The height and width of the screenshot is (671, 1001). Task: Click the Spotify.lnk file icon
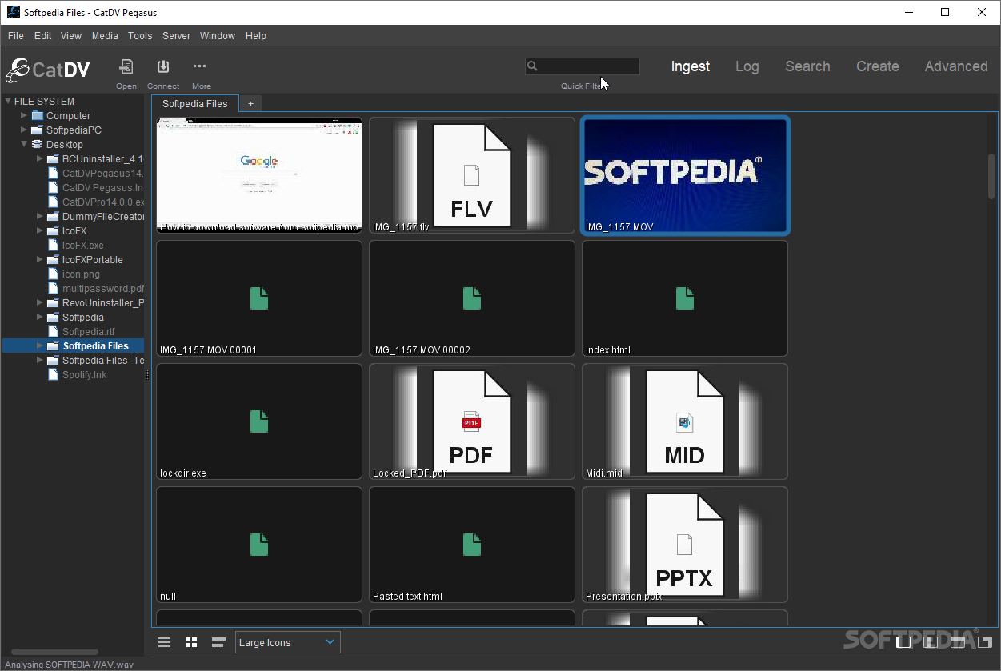(x=53, y=374)
